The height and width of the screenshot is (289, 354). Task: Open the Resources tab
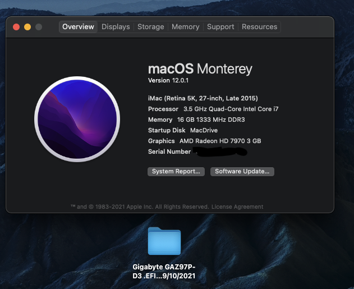pyautogui.click(x=259, y=27)
